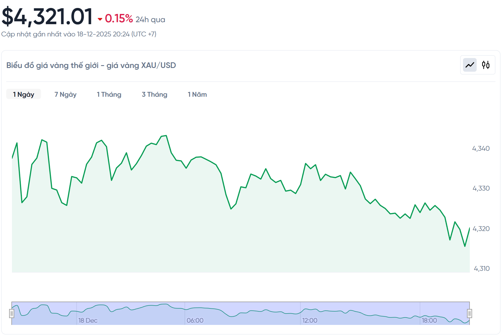502x336 pixels.
Task: Select the 1 Ngày time range tab
Action: click(x=24, y=94)
